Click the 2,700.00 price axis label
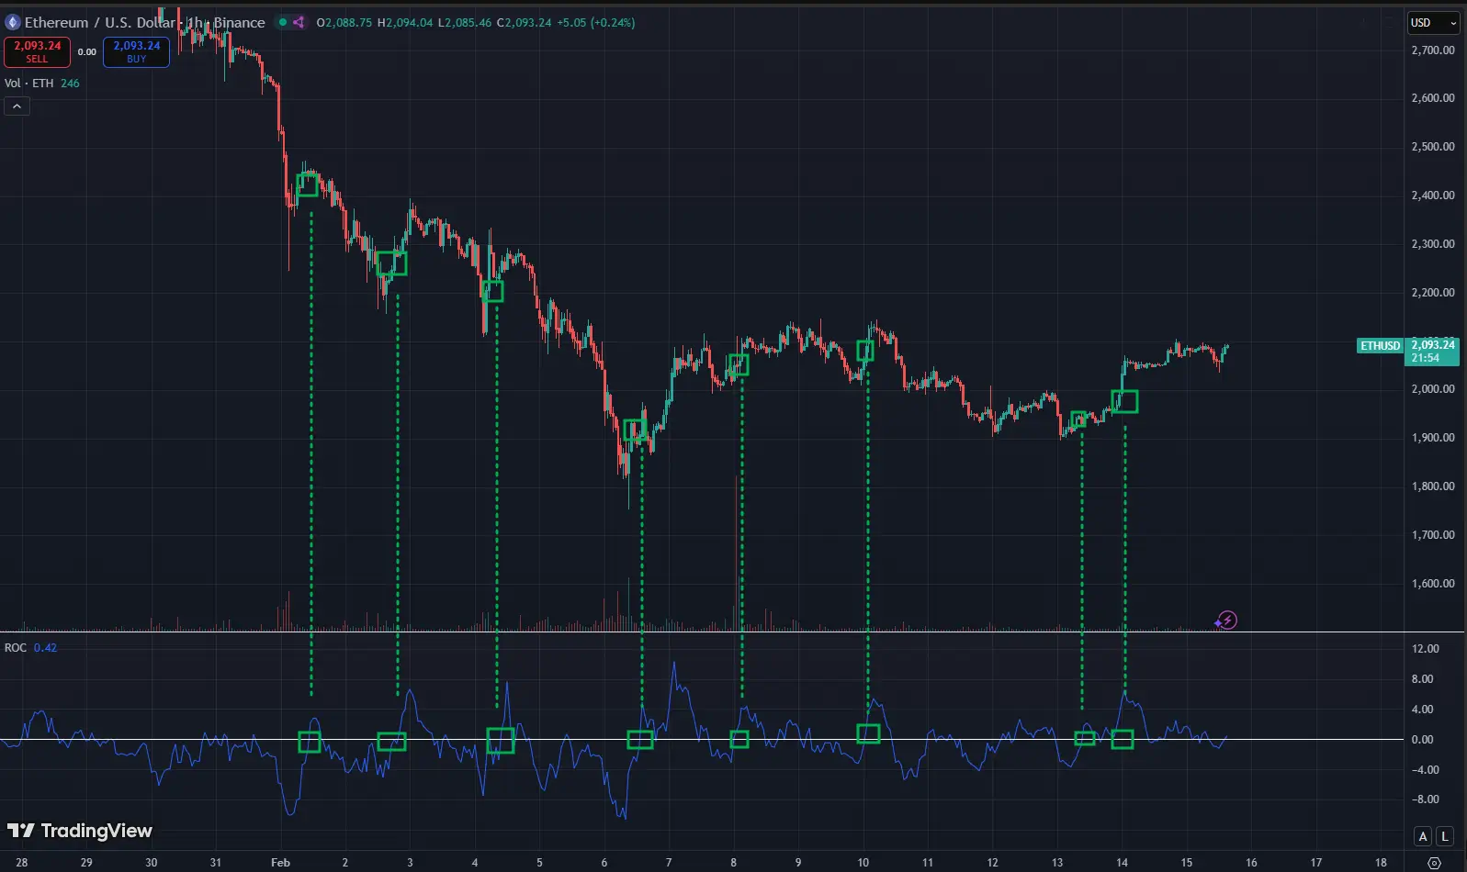This screenshot has width=1467, height=872. pos(1432,50)
